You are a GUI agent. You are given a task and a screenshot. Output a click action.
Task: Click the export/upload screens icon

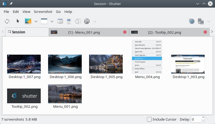(201, 21)
